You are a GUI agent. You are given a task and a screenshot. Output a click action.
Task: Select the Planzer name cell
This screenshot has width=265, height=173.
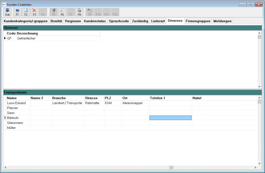tap(18, 108)
